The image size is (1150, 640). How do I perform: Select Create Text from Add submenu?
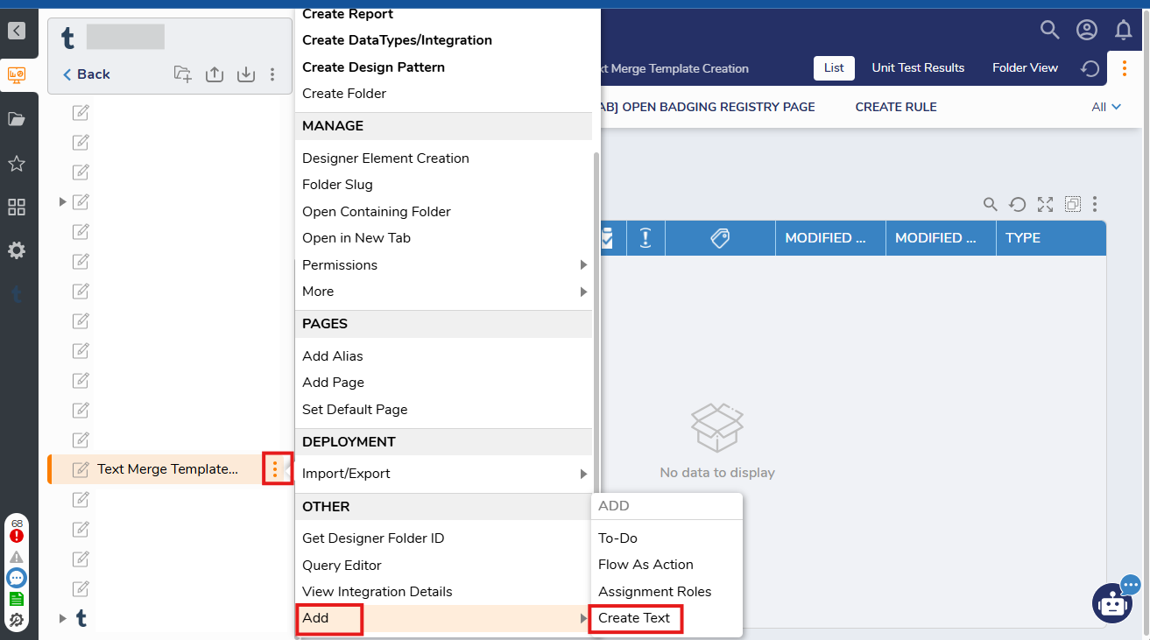tap(634, 618)
